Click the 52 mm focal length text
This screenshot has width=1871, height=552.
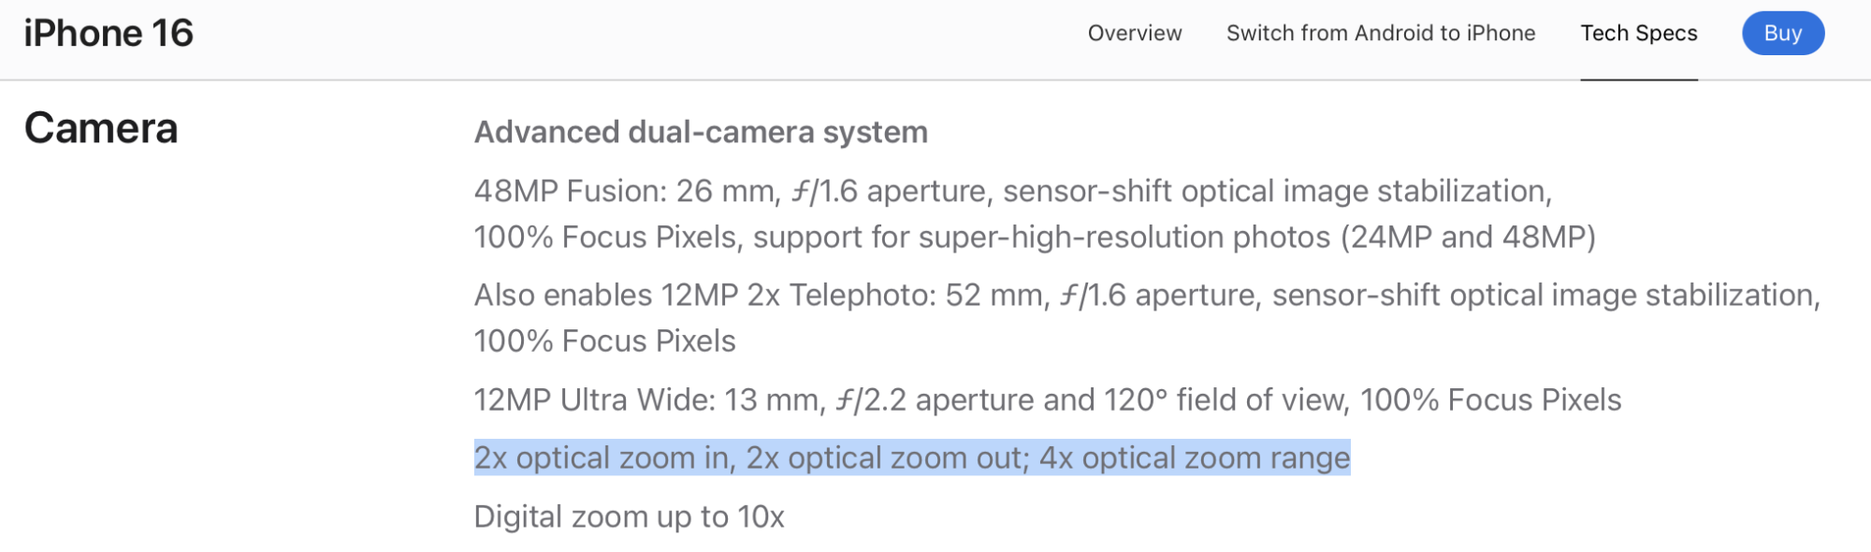coord(994,296)
